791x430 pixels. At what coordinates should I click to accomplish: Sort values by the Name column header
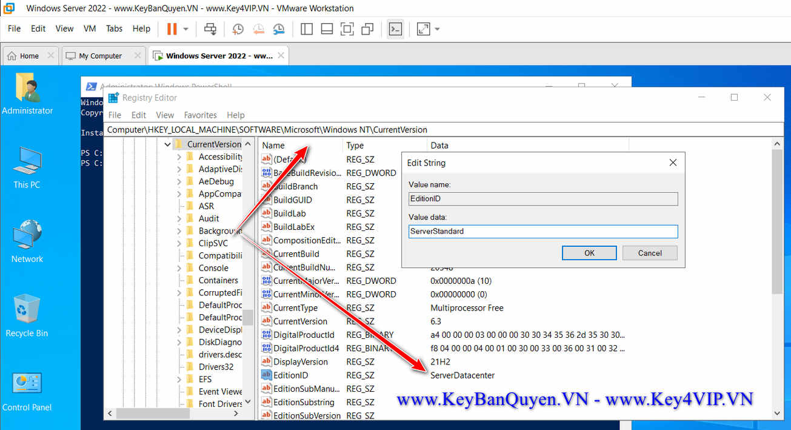coord(300,146)
